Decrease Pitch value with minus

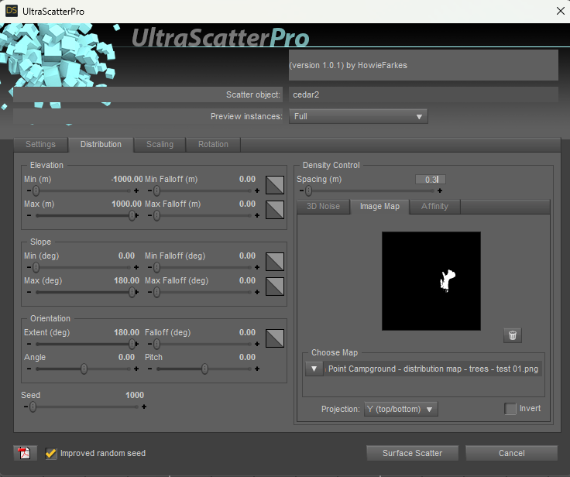(x=149, y=369)
